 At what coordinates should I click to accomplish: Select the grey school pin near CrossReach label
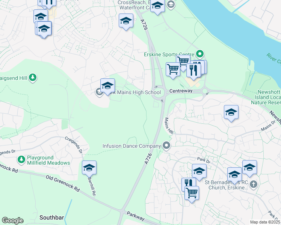[171, 4]
